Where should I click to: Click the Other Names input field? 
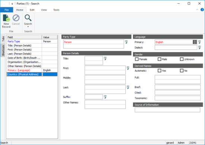pyautogui.click(x=105, y=104)
